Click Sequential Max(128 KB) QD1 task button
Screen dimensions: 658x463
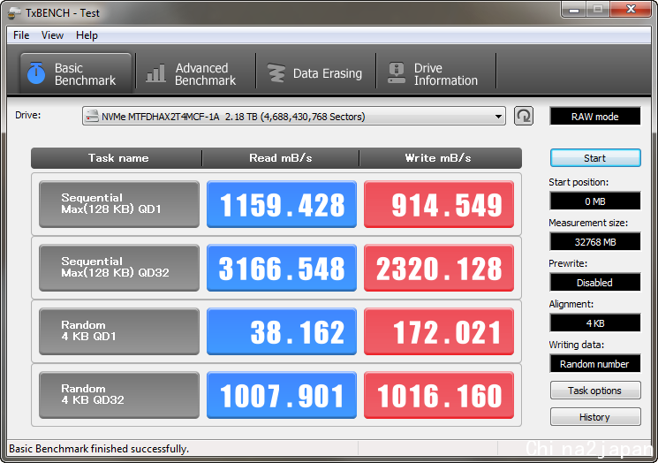click(119, 204)
